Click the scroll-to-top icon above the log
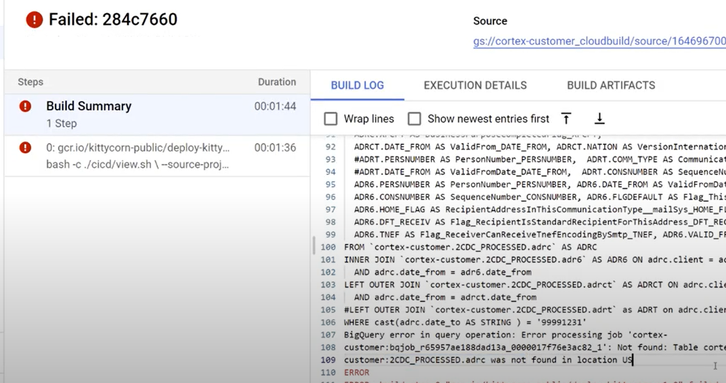The image size is (726, 383). tap(566, 119)
